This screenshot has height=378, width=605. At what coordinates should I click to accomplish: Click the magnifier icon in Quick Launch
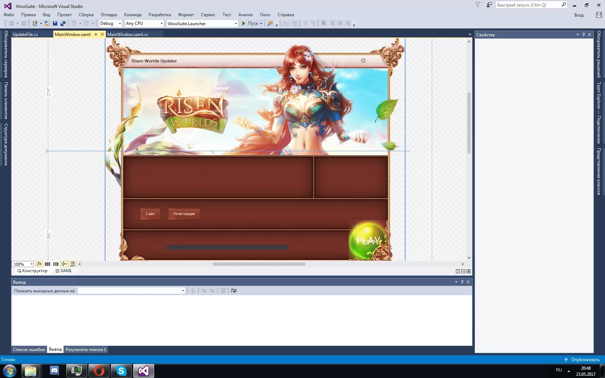[564, 5]
